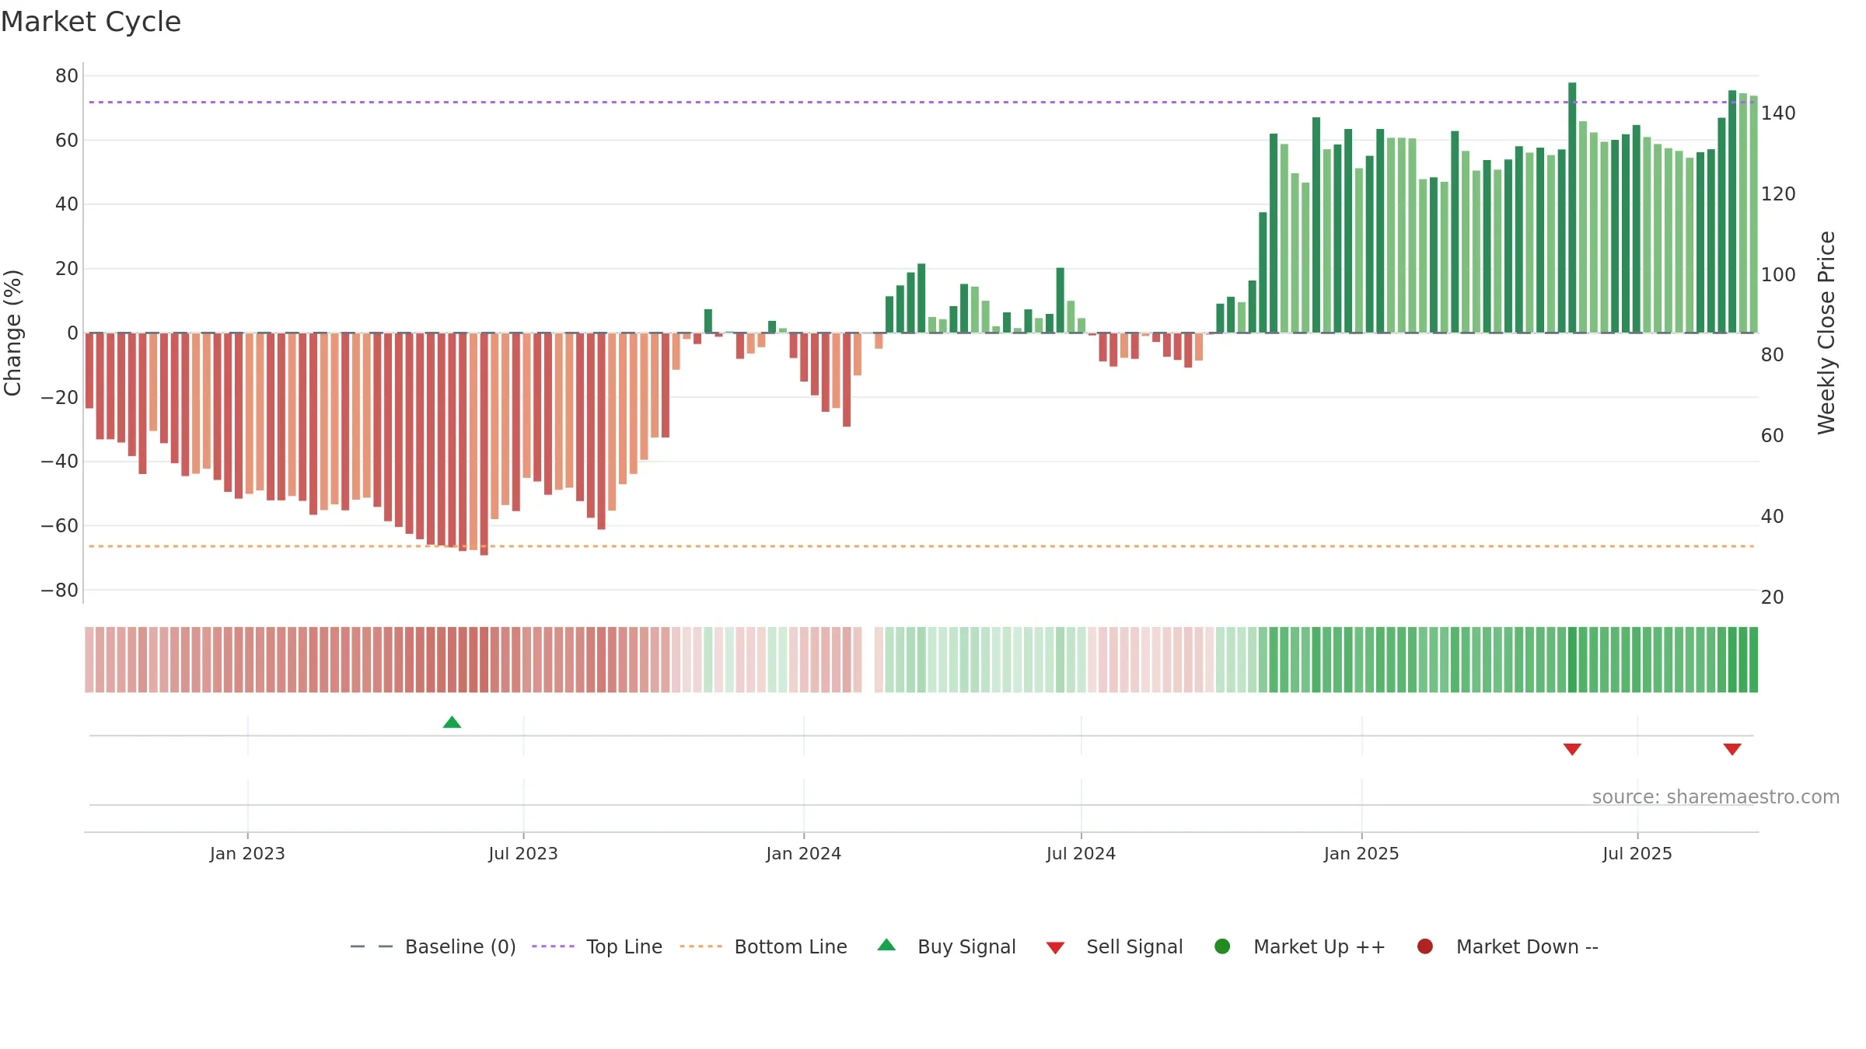Click the Jul 2025 axis label

tap(1637, 853)
